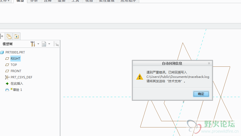Viewport: 241px width, 136px height.
Task: Click the 模型树 panel title label
Action: [8, 44]
